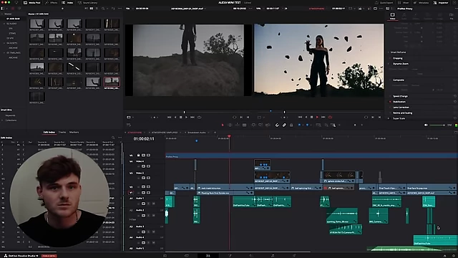This screenshot has height=258, width=458.
Task: Toggle loop playback in source viewer
Action: pos(199,118)
